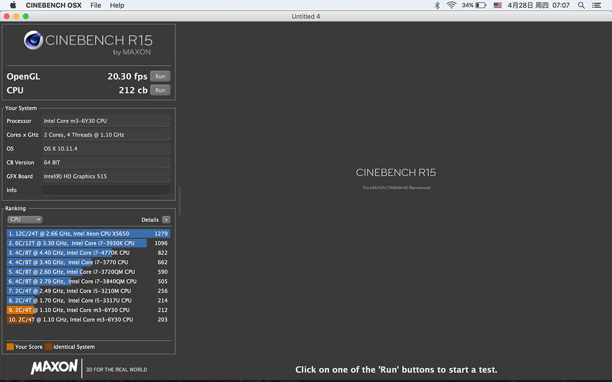Select the Core i7-3770 ranking row

tap(89, 262)
